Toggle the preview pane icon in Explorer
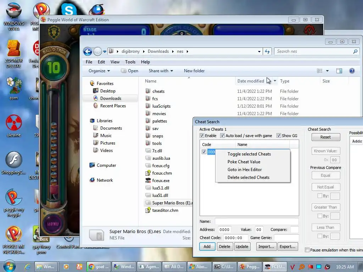Image resolution: width=363 pixels, height=272 pixels. point(339,71)
